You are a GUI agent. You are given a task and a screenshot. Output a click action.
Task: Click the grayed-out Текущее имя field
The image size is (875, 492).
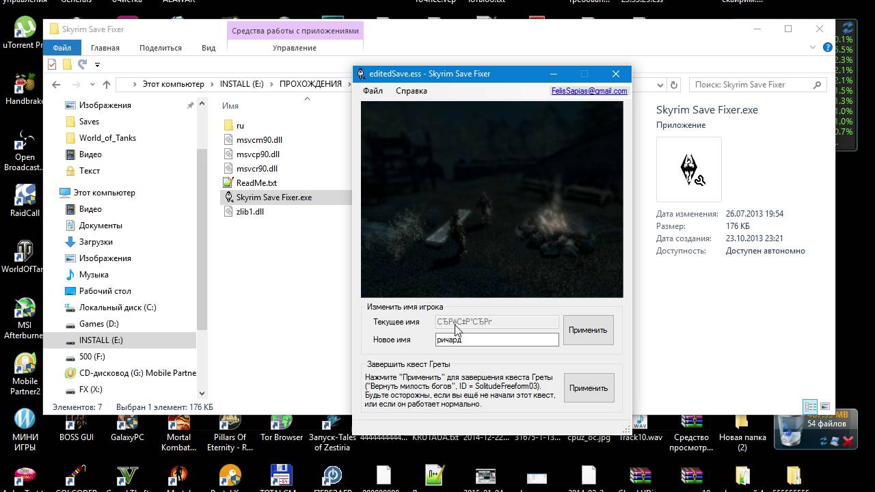(497, 322)
